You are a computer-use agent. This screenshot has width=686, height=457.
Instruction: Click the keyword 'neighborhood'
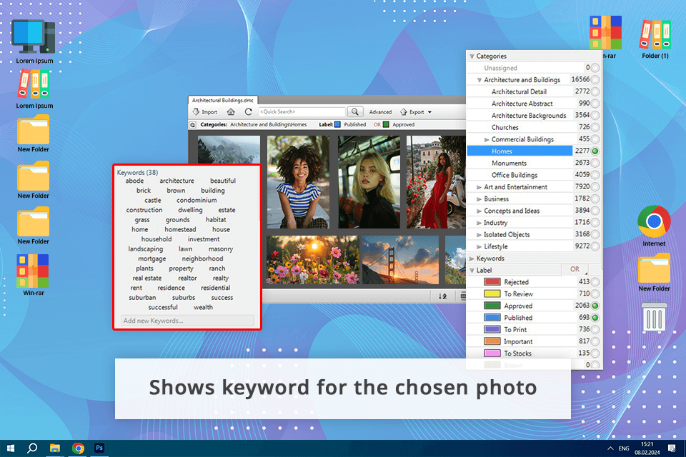202,259
